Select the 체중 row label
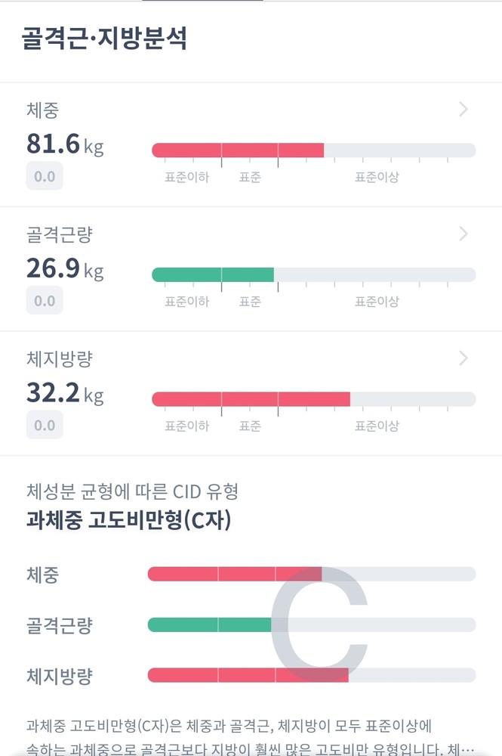Viewport: 502px width, 756px height. (42, 110)
